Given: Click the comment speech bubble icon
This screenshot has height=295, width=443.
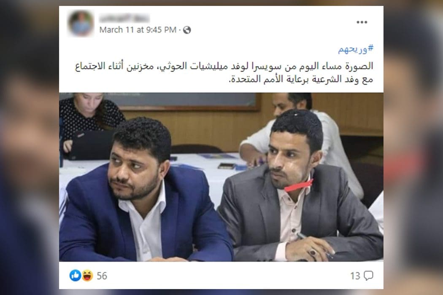Looking at the screenshot, I should 368,276.
